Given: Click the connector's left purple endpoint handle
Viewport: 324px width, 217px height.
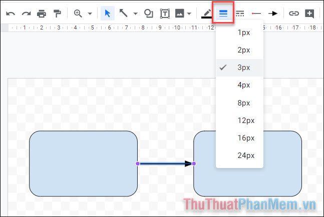Looking at the screenshot, I should (138, 163).
